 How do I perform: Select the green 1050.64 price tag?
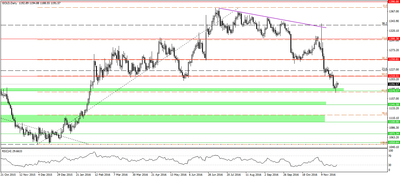[x=394, y=142]
